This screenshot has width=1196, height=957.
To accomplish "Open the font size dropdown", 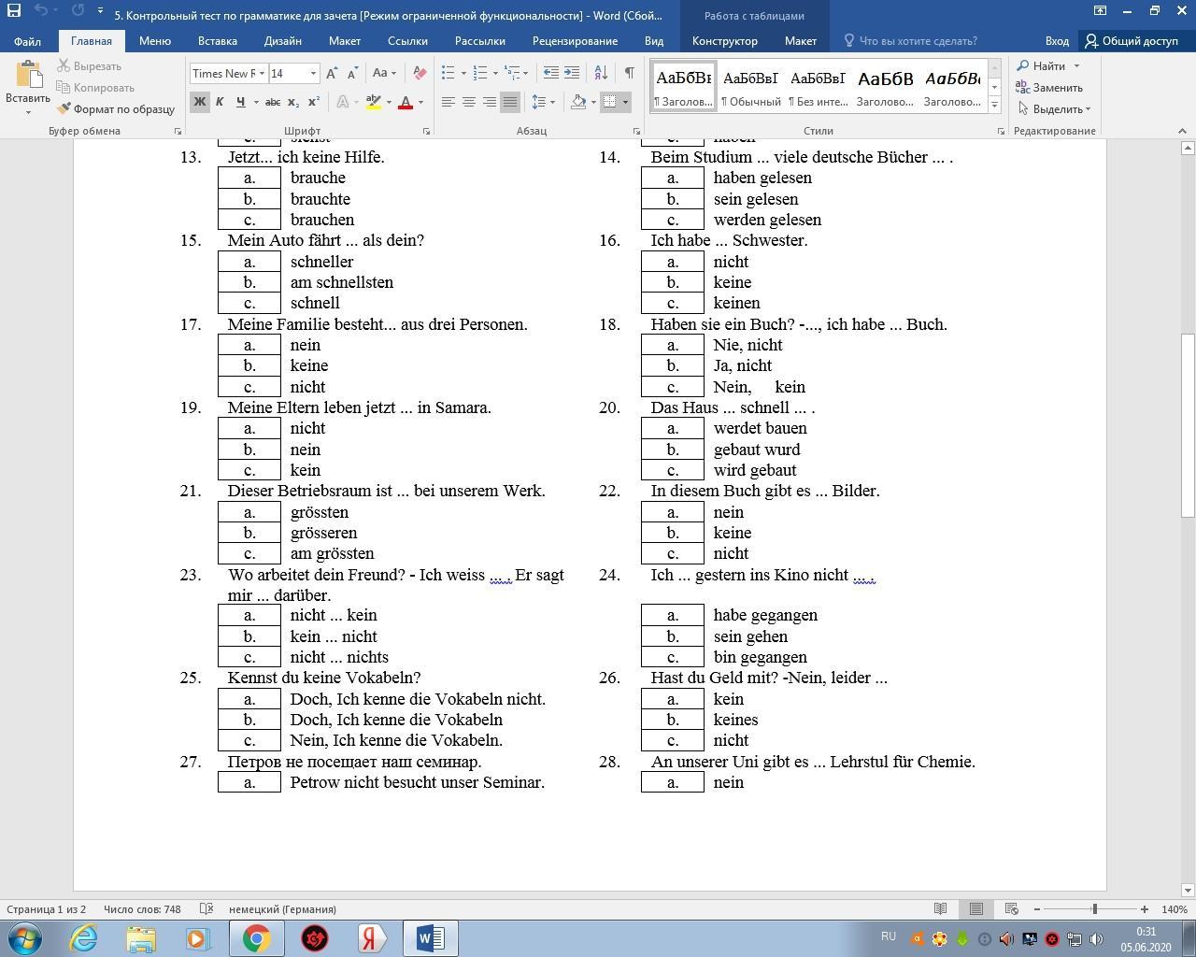I will tap(313, 74).
